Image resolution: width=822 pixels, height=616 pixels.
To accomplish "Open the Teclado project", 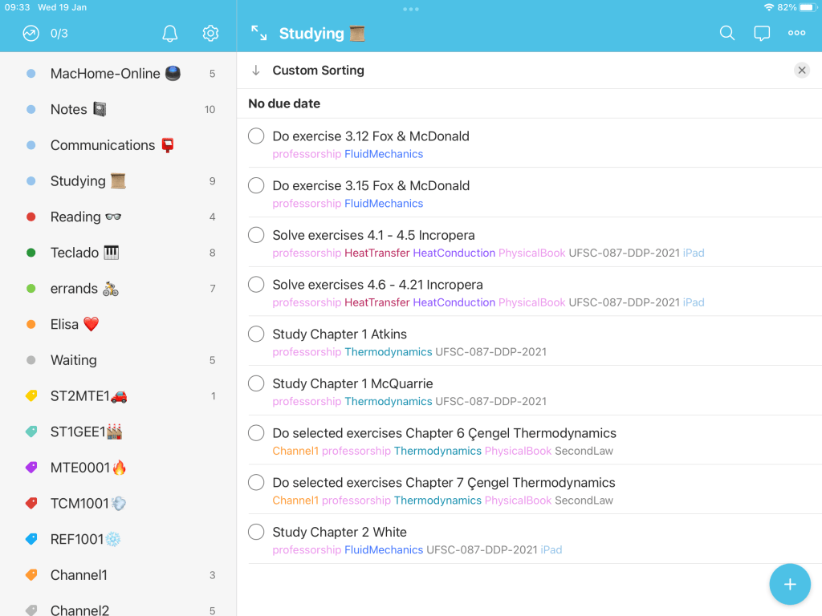I will 75,253.
